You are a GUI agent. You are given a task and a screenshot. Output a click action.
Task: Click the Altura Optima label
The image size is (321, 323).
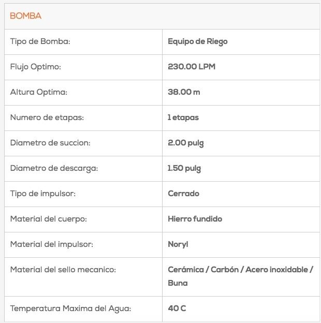(39, 92)
